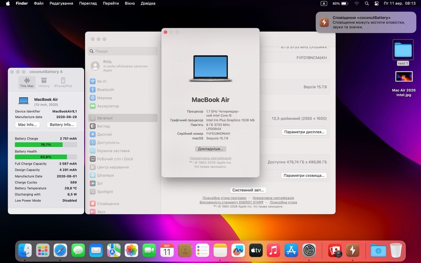
Task: Open Messages in the Dock
Action: 78,250
